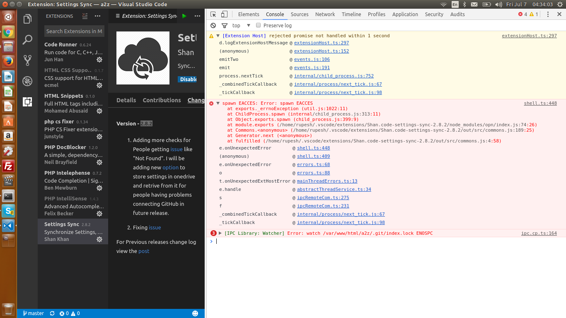Open the Explorer view in activity bar
566x318 pixels.
tap(27, 19)
